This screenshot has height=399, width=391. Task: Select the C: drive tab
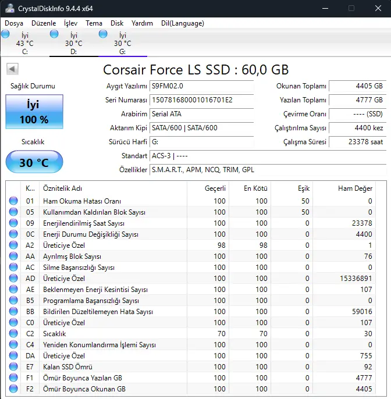[x=24, y=43]
